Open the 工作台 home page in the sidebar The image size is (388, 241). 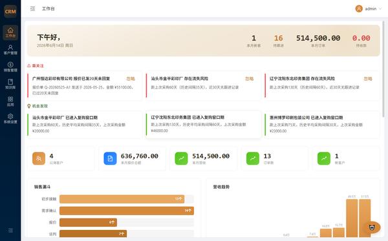pos(10,32)
